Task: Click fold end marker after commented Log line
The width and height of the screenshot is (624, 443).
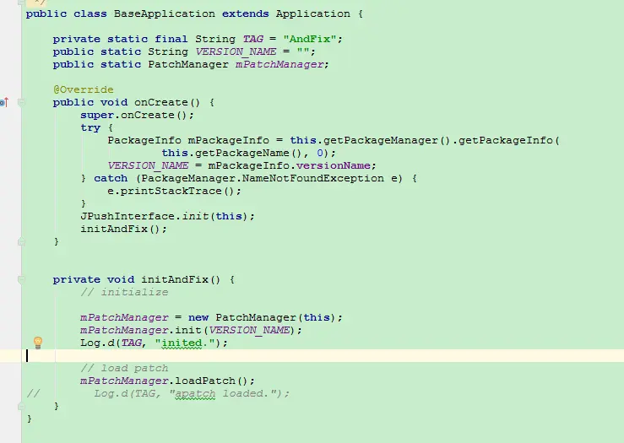Action: point(21,406)
